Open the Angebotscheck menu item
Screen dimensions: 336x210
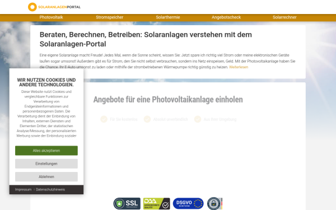coord(226,17)
